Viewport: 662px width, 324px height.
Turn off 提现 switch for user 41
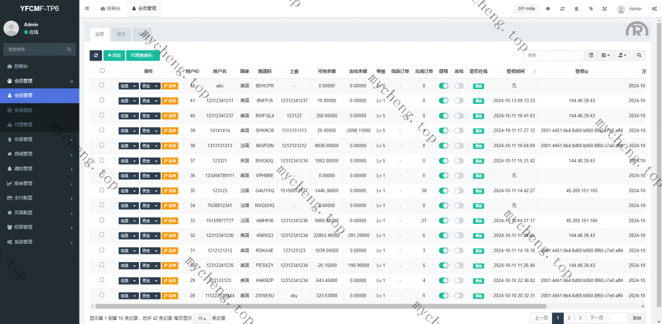point(443,101)
